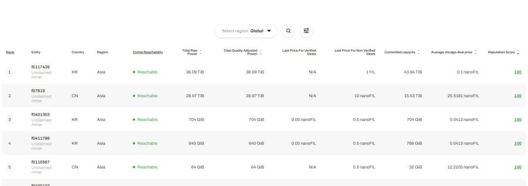The height and width of the screenshot is (186, 528).
Task: Sort by Total Quality Adjusted Power arrows
Action: pyautogui.click(x=261, y=52)
